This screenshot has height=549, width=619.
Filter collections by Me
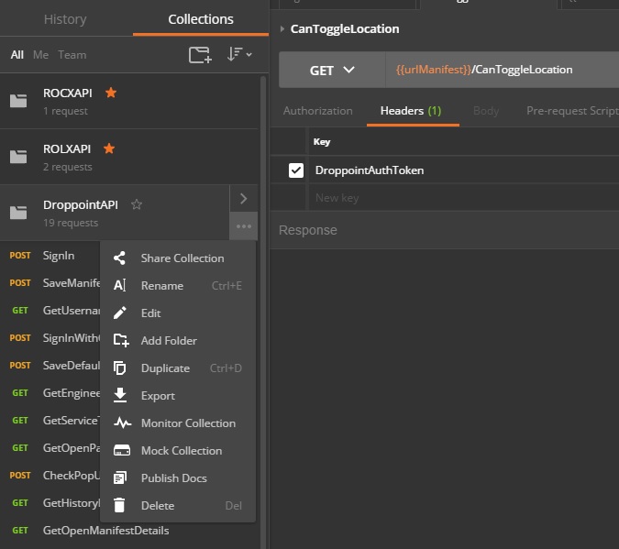[40, 55]
